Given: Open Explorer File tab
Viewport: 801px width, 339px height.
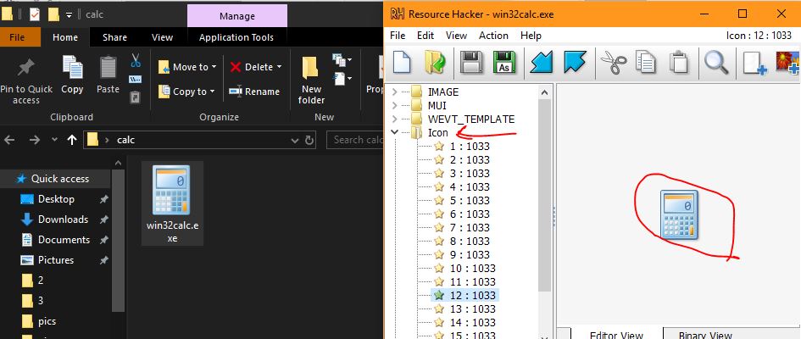Looking at the screenshot, I should click(17, 37).
